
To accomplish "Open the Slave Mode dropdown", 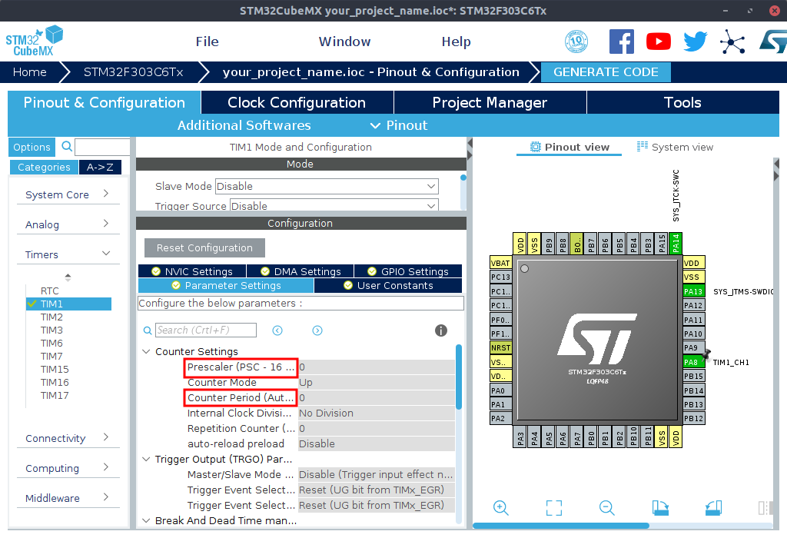I will pos(327,186).
